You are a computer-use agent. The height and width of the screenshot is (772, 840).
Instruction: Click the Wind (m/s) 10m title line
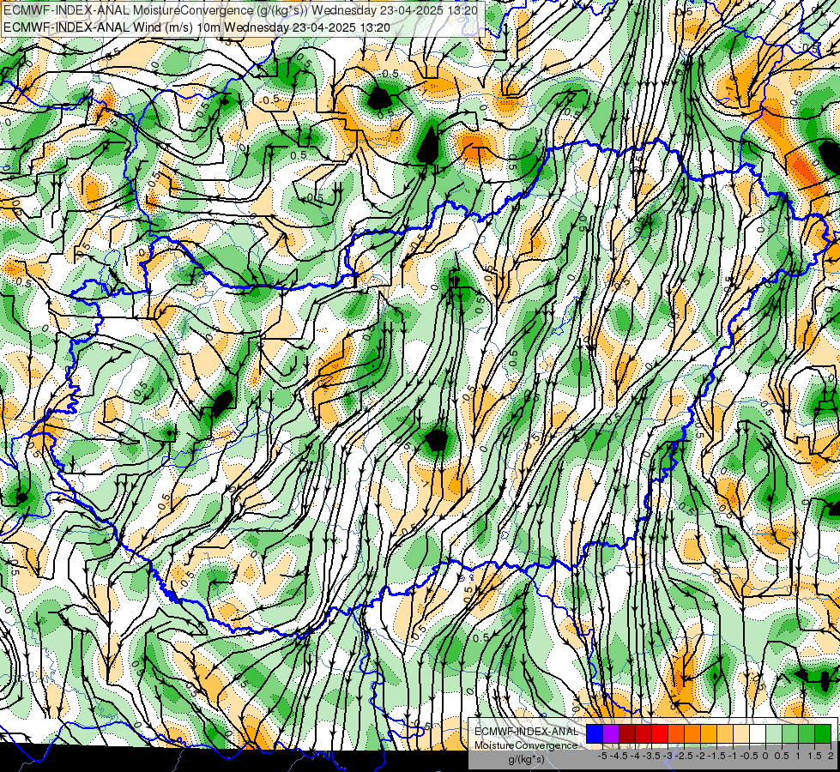(196, 27)
